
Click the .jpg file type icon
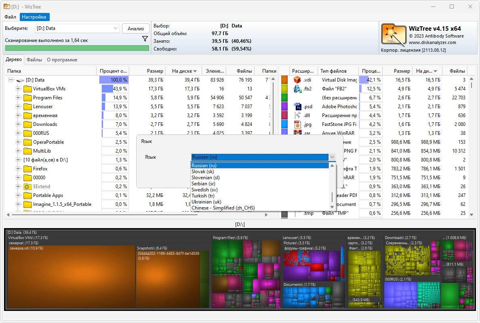(297, 124)
